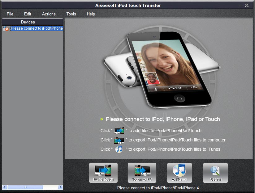Click the Search button
The height and width of the screenshot is (193, 255).
click(215, 173)
